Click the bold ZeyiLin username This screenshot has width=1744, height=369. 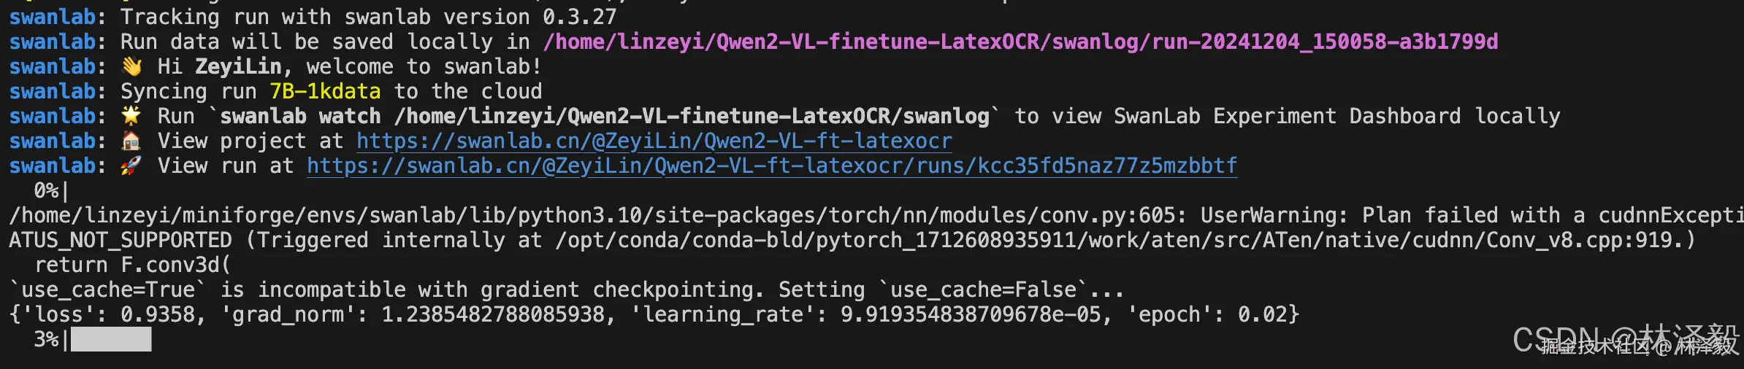point(238,66)
